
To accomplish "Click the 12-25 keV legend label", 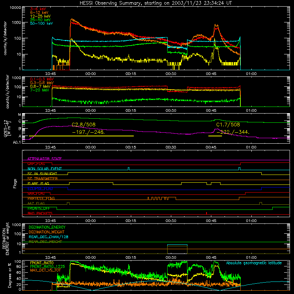I will click(40, 16).
